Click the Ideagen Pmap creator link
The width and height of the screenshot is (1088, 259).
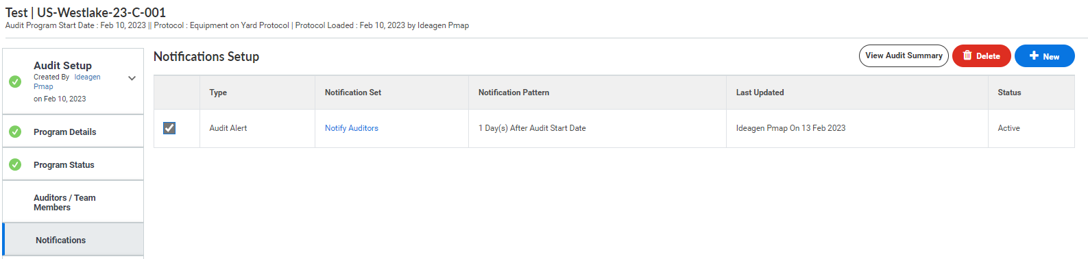click(x=67, y=82)
